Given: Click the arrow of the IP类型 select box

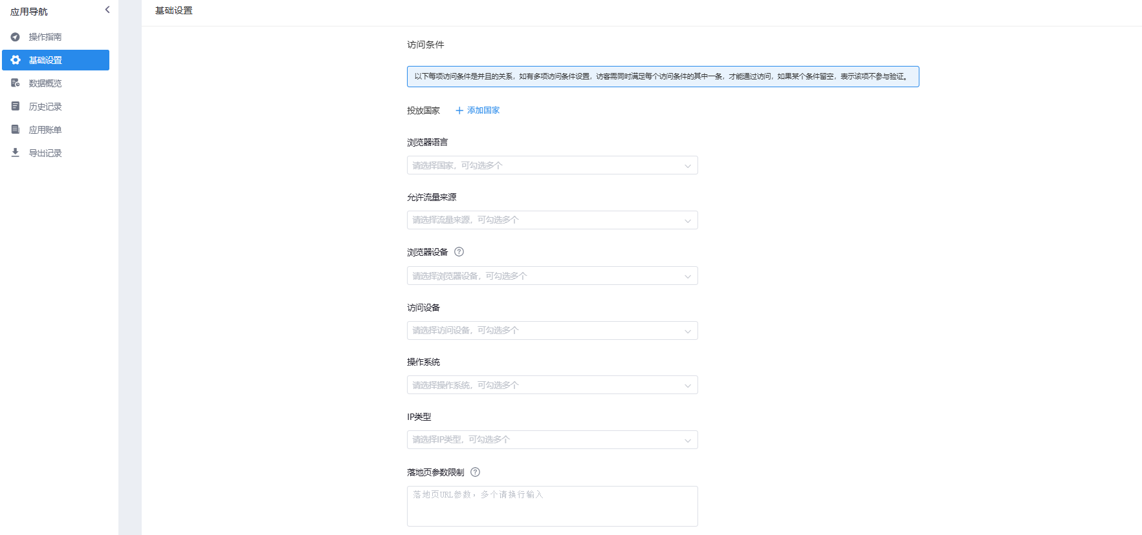Looking at the screenshot, I should tap(688, 441).
